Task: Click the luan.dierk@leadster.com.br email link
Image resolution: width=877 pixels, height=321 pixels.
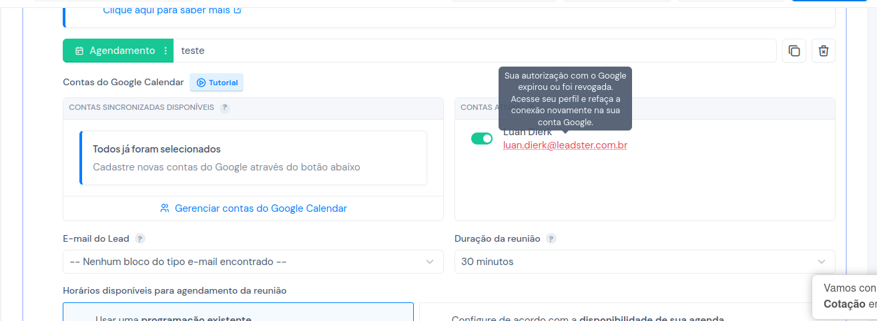Action: (x=565, y=145)
